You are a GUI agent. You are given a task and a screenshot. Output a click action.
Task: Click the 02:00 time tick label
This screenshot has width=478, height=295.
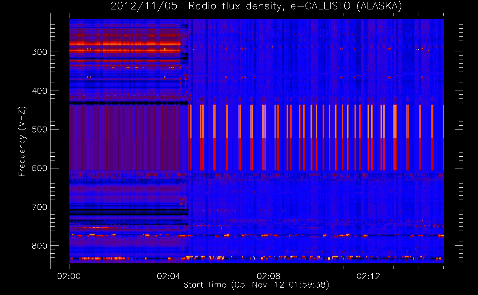pyautogui.click(x=69, y=276)
